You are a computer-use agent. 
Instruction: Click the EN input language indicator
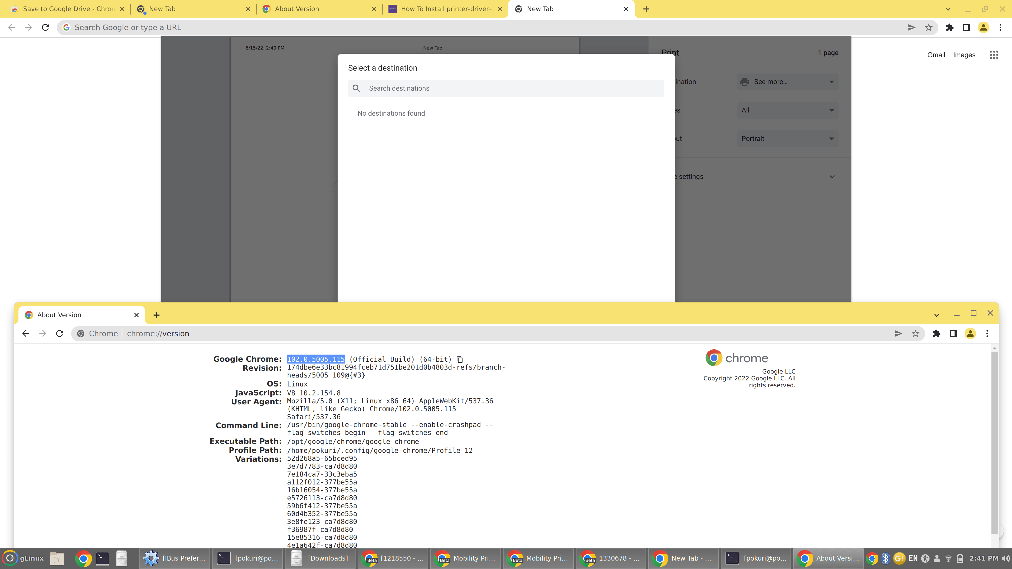click(x=913, y=558)
